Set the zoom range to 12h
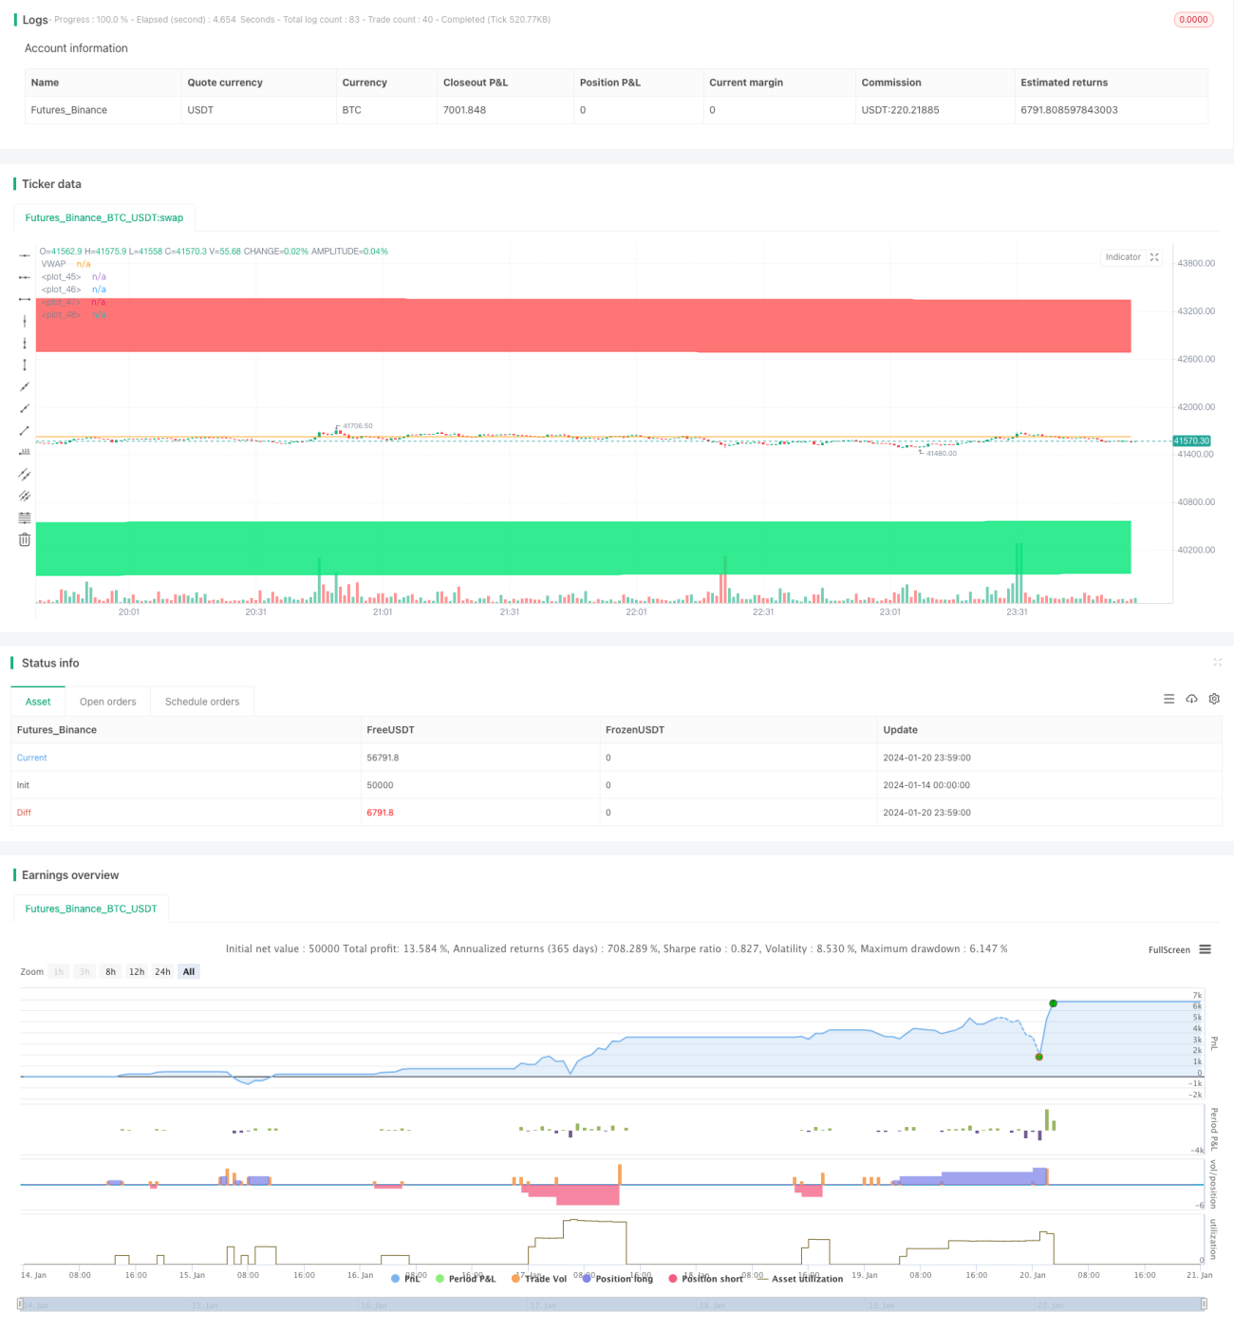 click(137, 971)
